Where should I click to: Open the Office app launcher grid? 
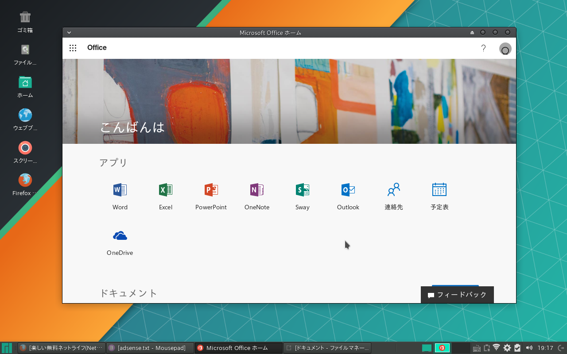pyautogui.click(x=73, y=48)
